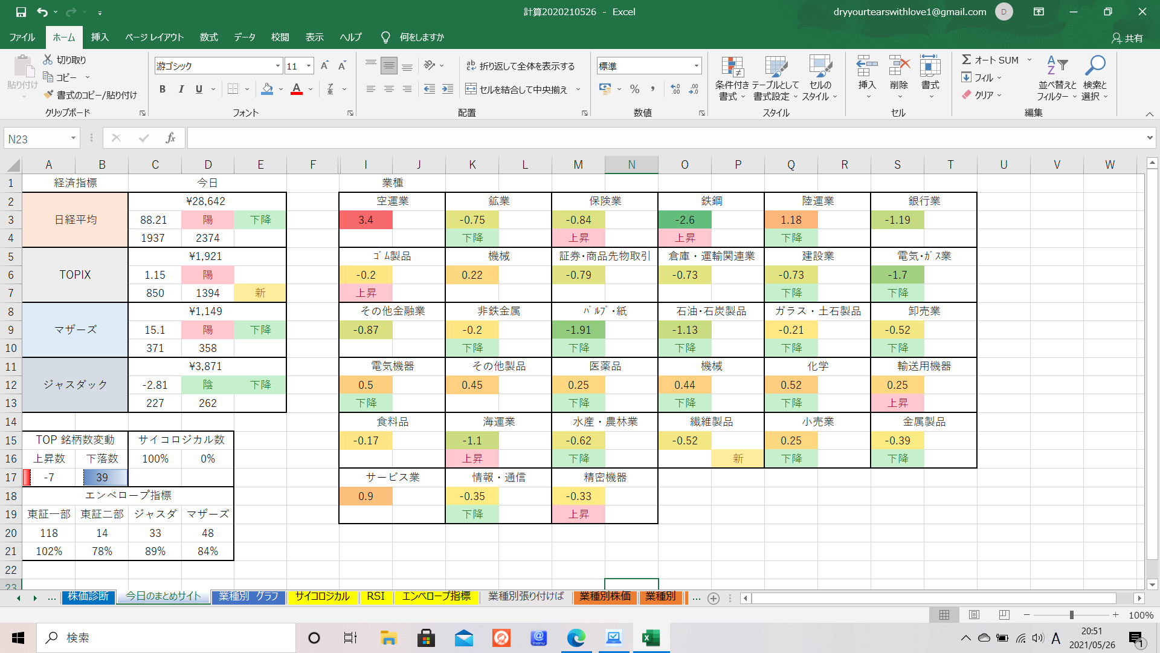The height and width of the screenshot is (653, 1160).
Task: Click the 共有 share button
Action: click(1127, 37)
